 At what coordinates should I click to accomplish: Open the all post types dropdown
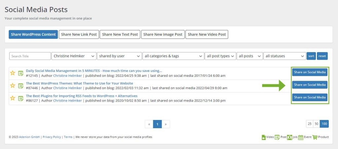220,56
